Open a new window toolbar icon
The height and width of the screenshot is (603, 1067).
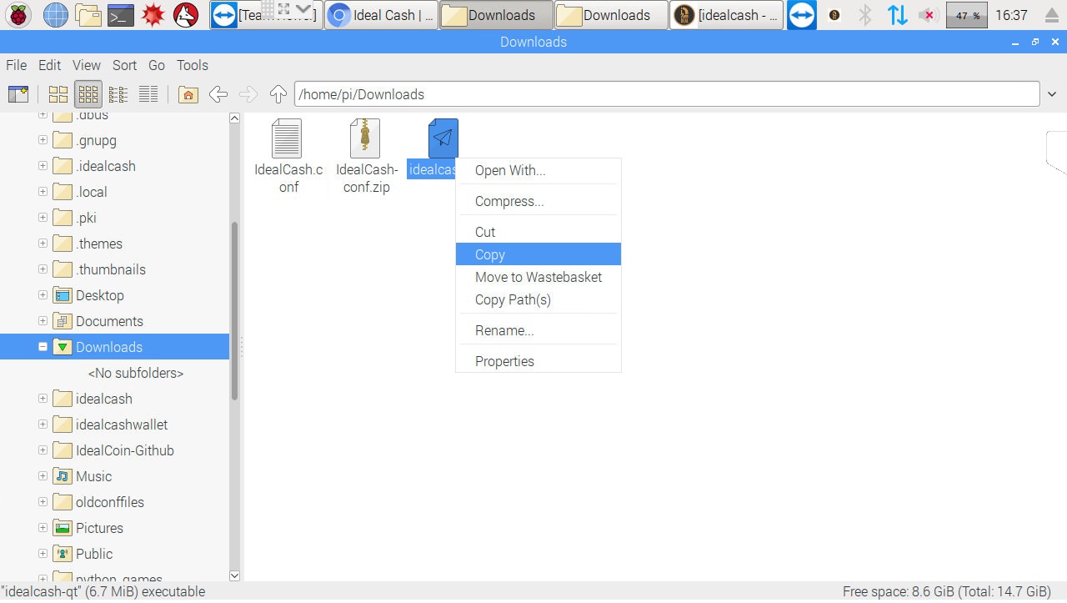click(18, 94)
